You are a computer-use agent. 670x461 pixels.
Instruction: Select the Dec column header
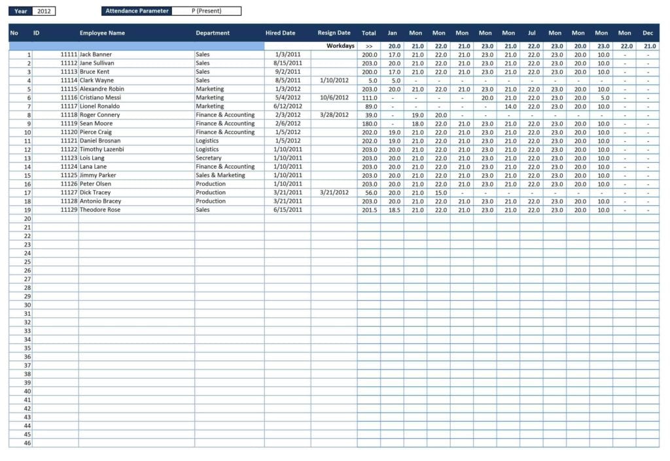tap(648, 33)
